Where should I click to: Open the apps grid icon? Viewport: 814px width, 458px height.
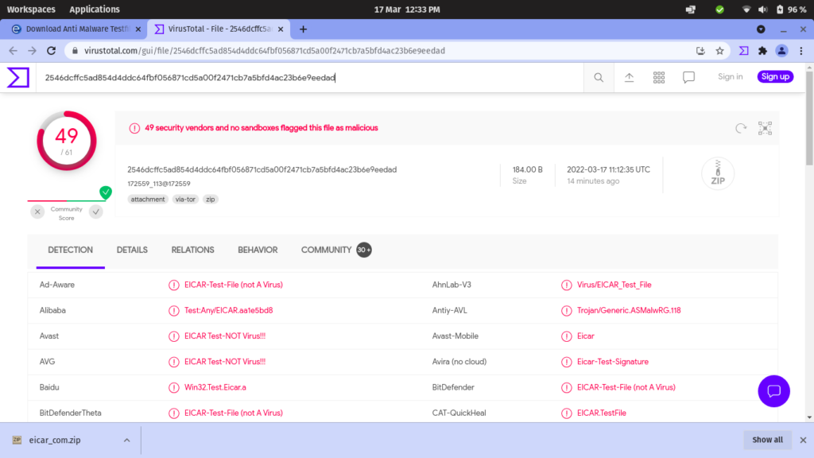click(x=659, y=77)
